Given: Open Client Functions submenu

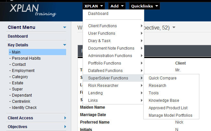Looking at the screenshot, I should pos(113,26).
